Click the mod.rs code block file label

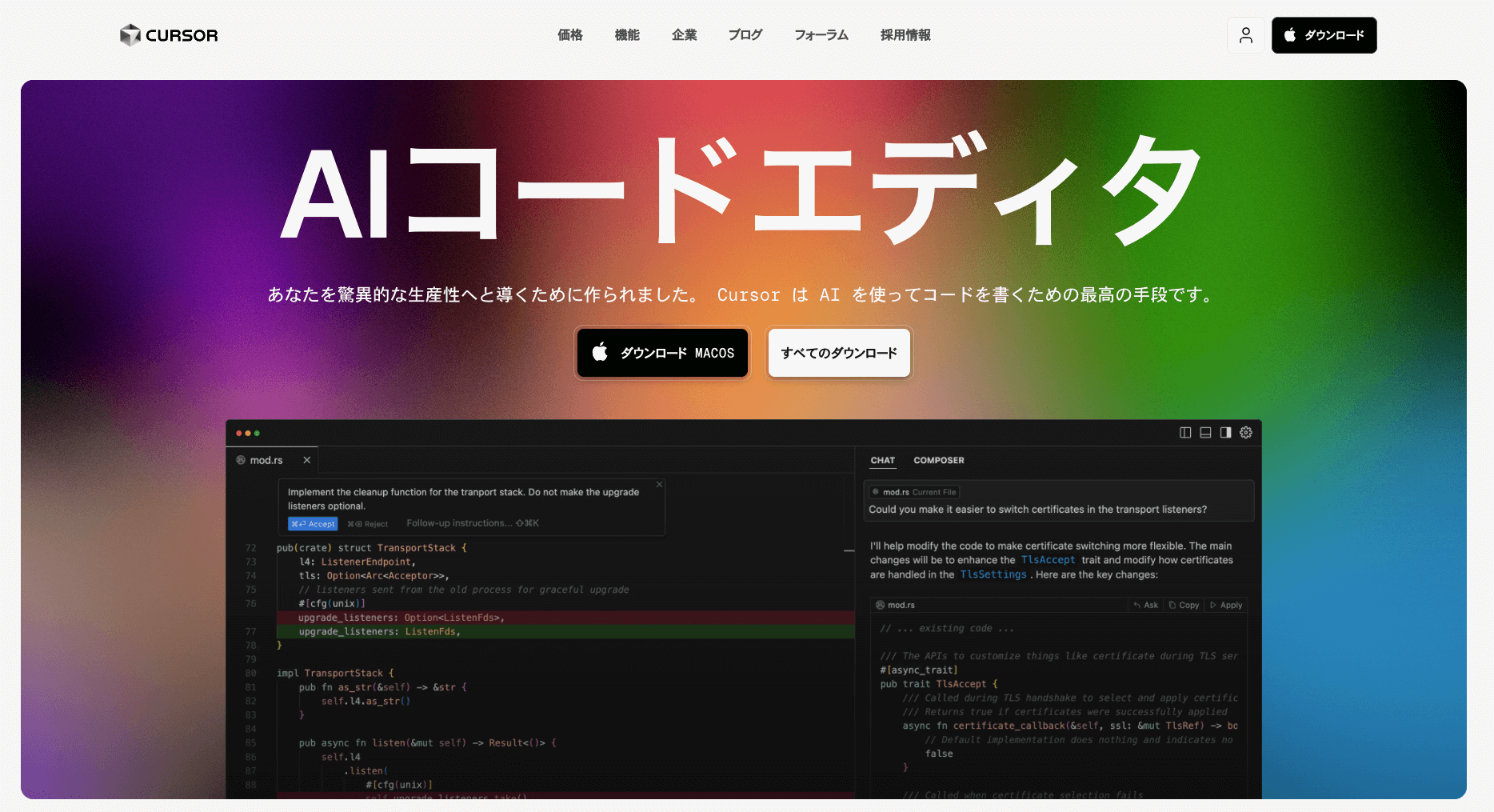click(x=896, y=606)
